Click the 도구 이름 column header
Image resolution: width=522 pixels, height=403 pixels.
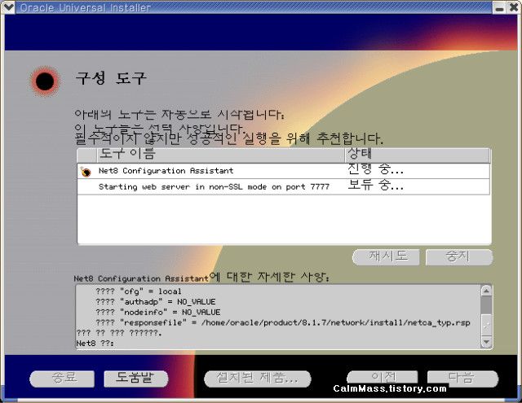tap(221, 155)
